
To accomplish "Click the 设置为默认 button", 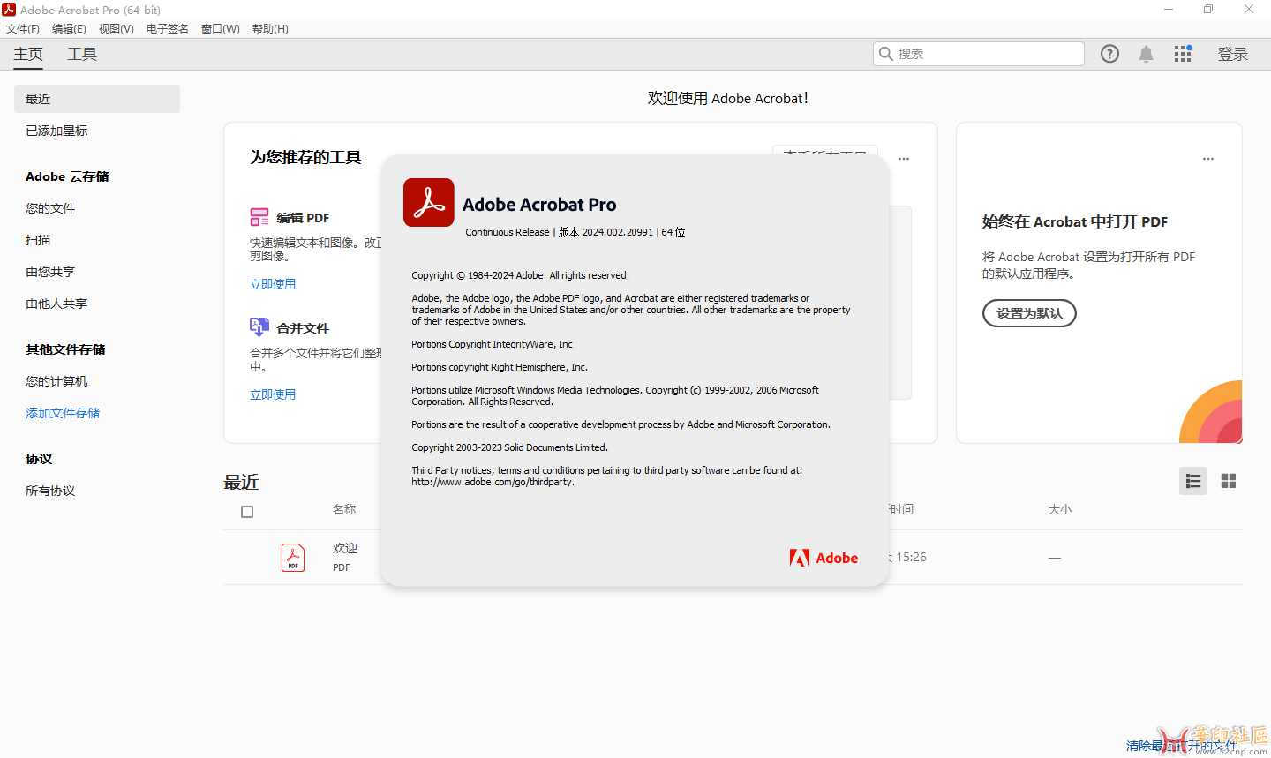I will [1029, 313].
